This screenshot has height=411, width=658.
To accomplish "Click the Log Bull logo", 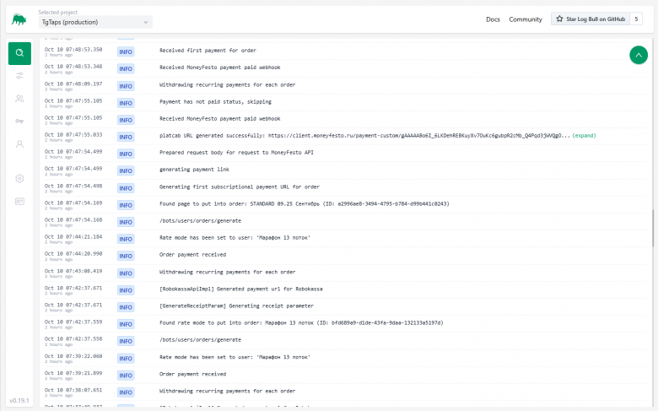I will coord(19,19).
